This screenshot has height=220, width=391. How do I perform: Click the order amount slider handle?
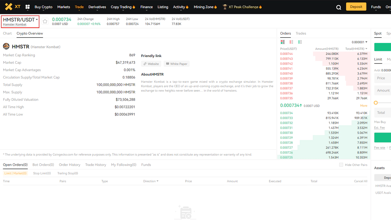[x=376, y=103]
